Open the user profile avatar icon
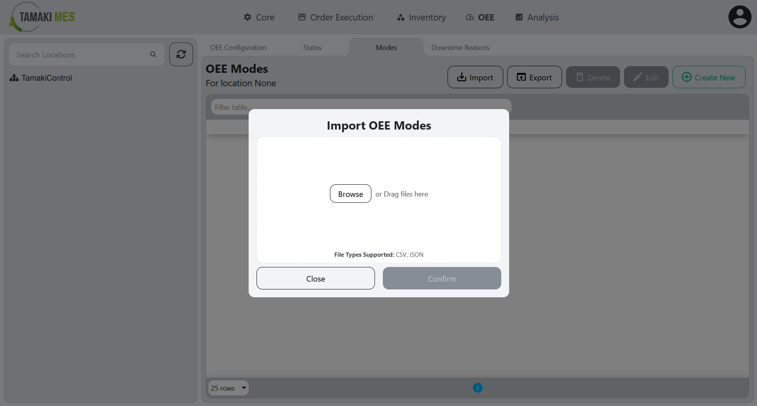Screen dimensions: 757x406 pos(740,17)
